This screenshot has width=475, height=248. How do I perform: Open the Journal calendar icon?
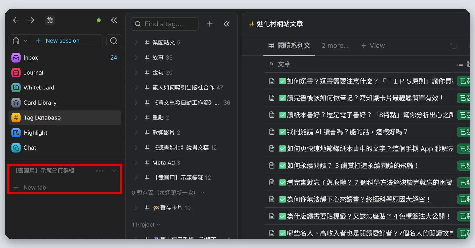[x=16, y=73]
